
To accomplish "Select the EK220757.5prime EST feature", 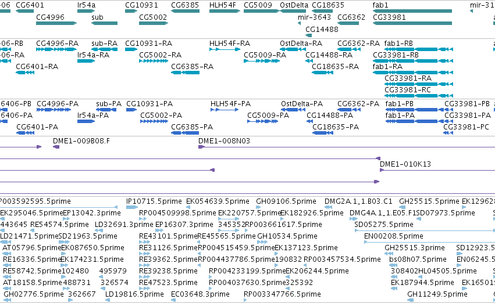I will pos(229,219).
